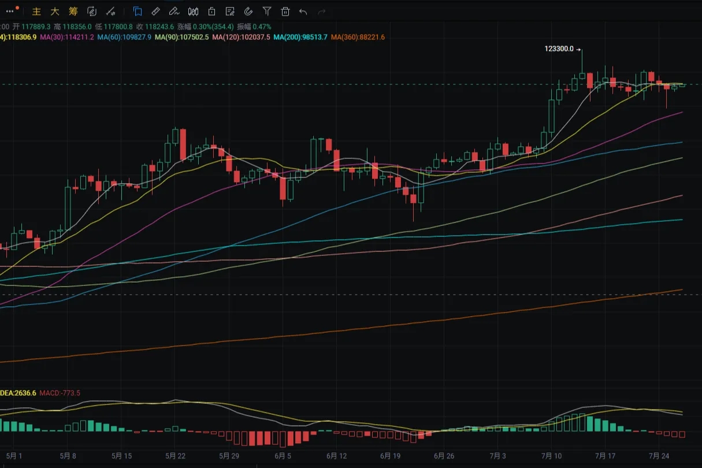The width and height of the screenshot is (702, 468).
Task: Click the DEA:2636.6 value label
Action: tap(18, 393)
